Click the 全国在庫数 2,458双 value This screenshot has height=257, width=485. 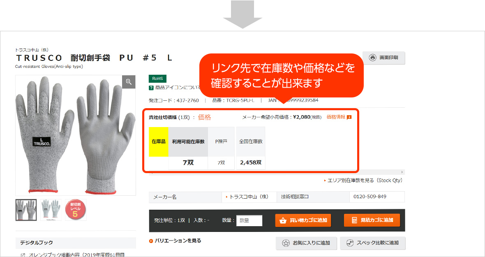[251, 163]
